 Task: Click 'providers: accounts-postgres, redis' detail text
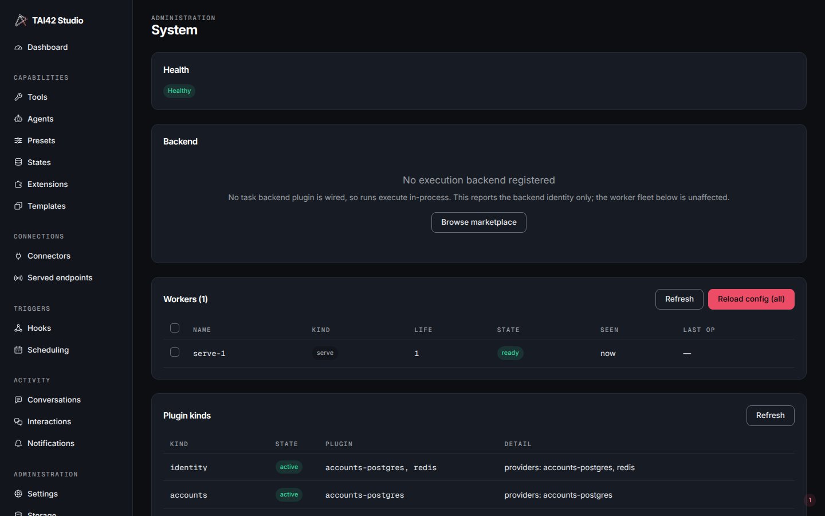tap(569, 468)
